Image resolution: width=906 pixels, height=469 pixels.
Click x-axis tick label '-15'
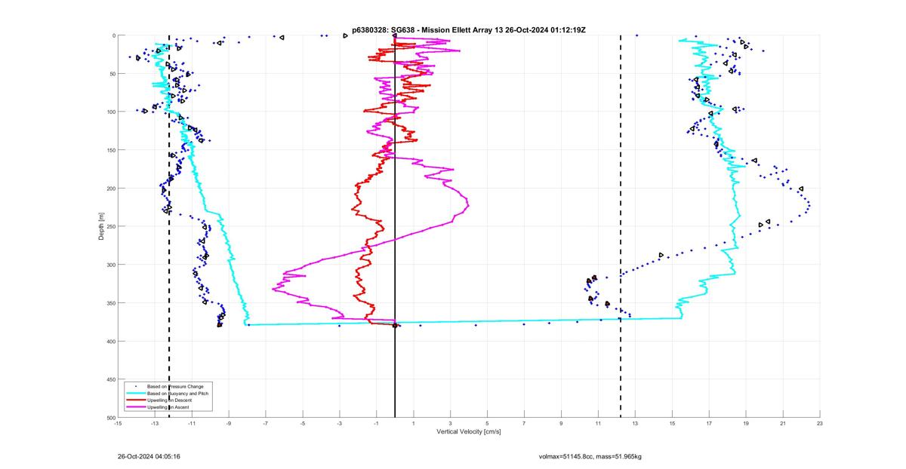tap(118, 423)
